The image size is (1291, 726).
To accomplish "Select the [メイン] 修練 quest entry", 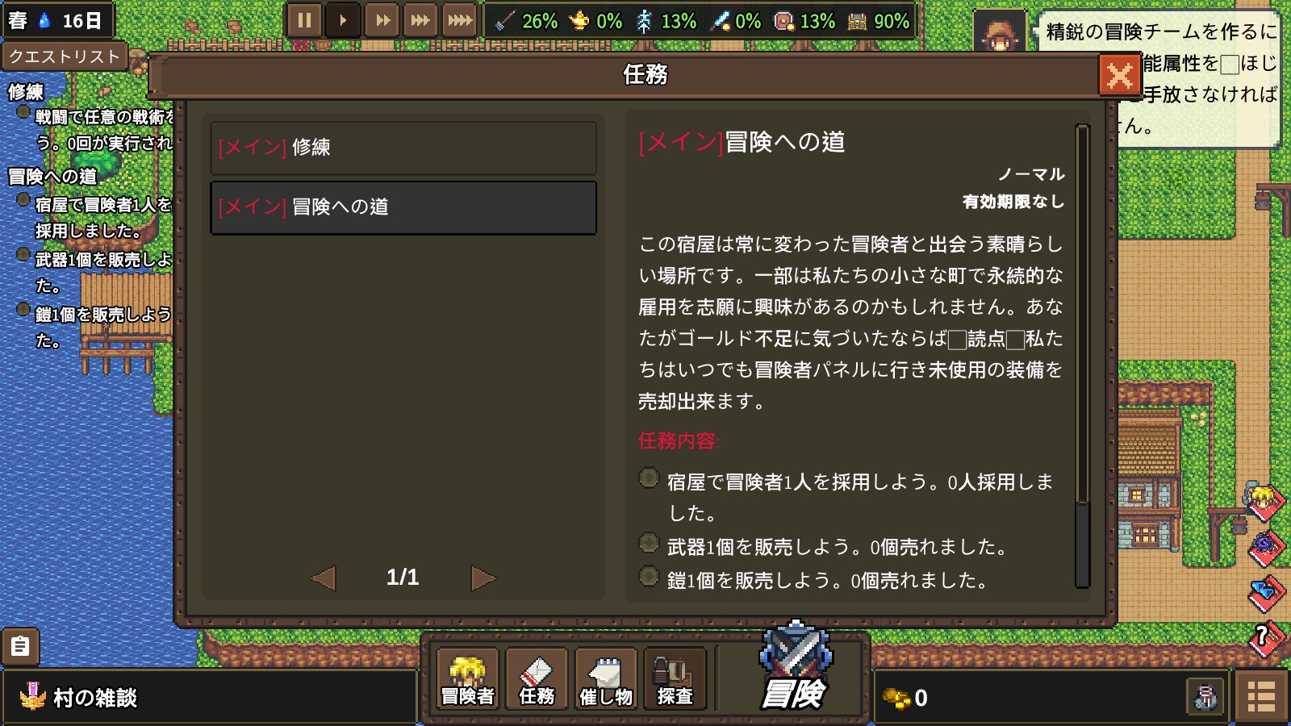I will point(403,148).
